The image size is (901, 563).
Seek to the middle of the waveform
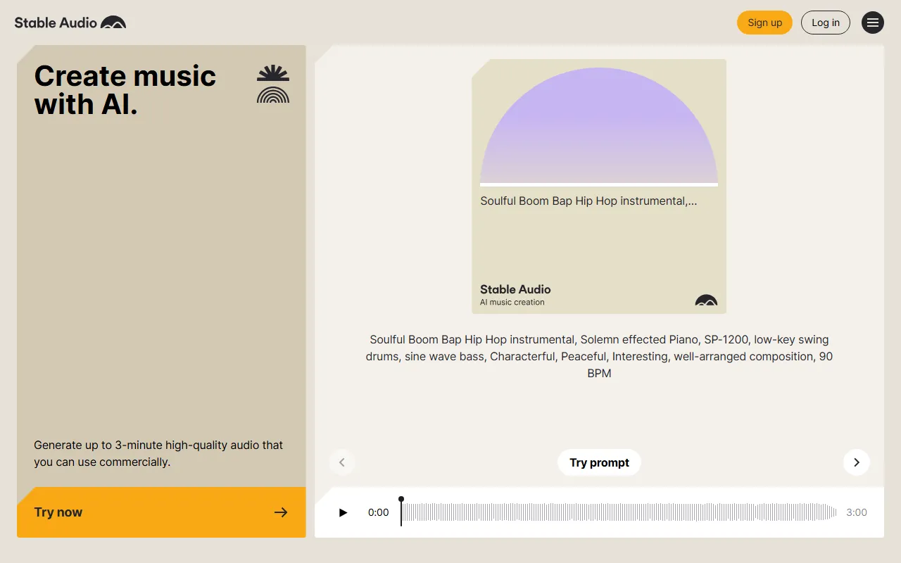tap(619, 512)
